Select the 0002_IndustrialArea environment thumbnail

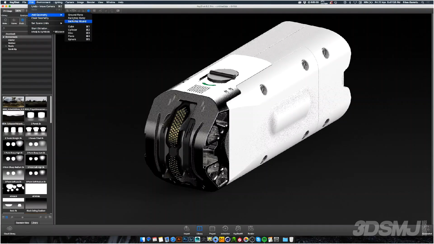click(x=13, y=102)
